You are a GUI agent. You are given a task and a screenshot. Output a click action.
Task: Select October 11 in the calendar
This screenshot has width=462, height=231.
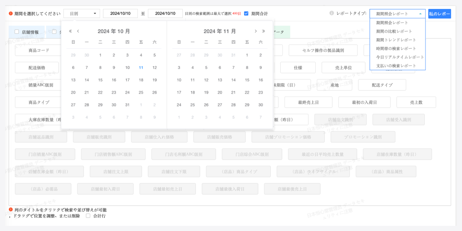(141, 68)
